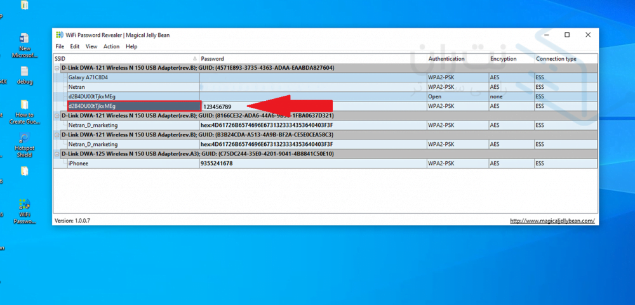Sort the list by the SSID column header
This screenshot has width=635, height=305.
(x=126, y=58)
